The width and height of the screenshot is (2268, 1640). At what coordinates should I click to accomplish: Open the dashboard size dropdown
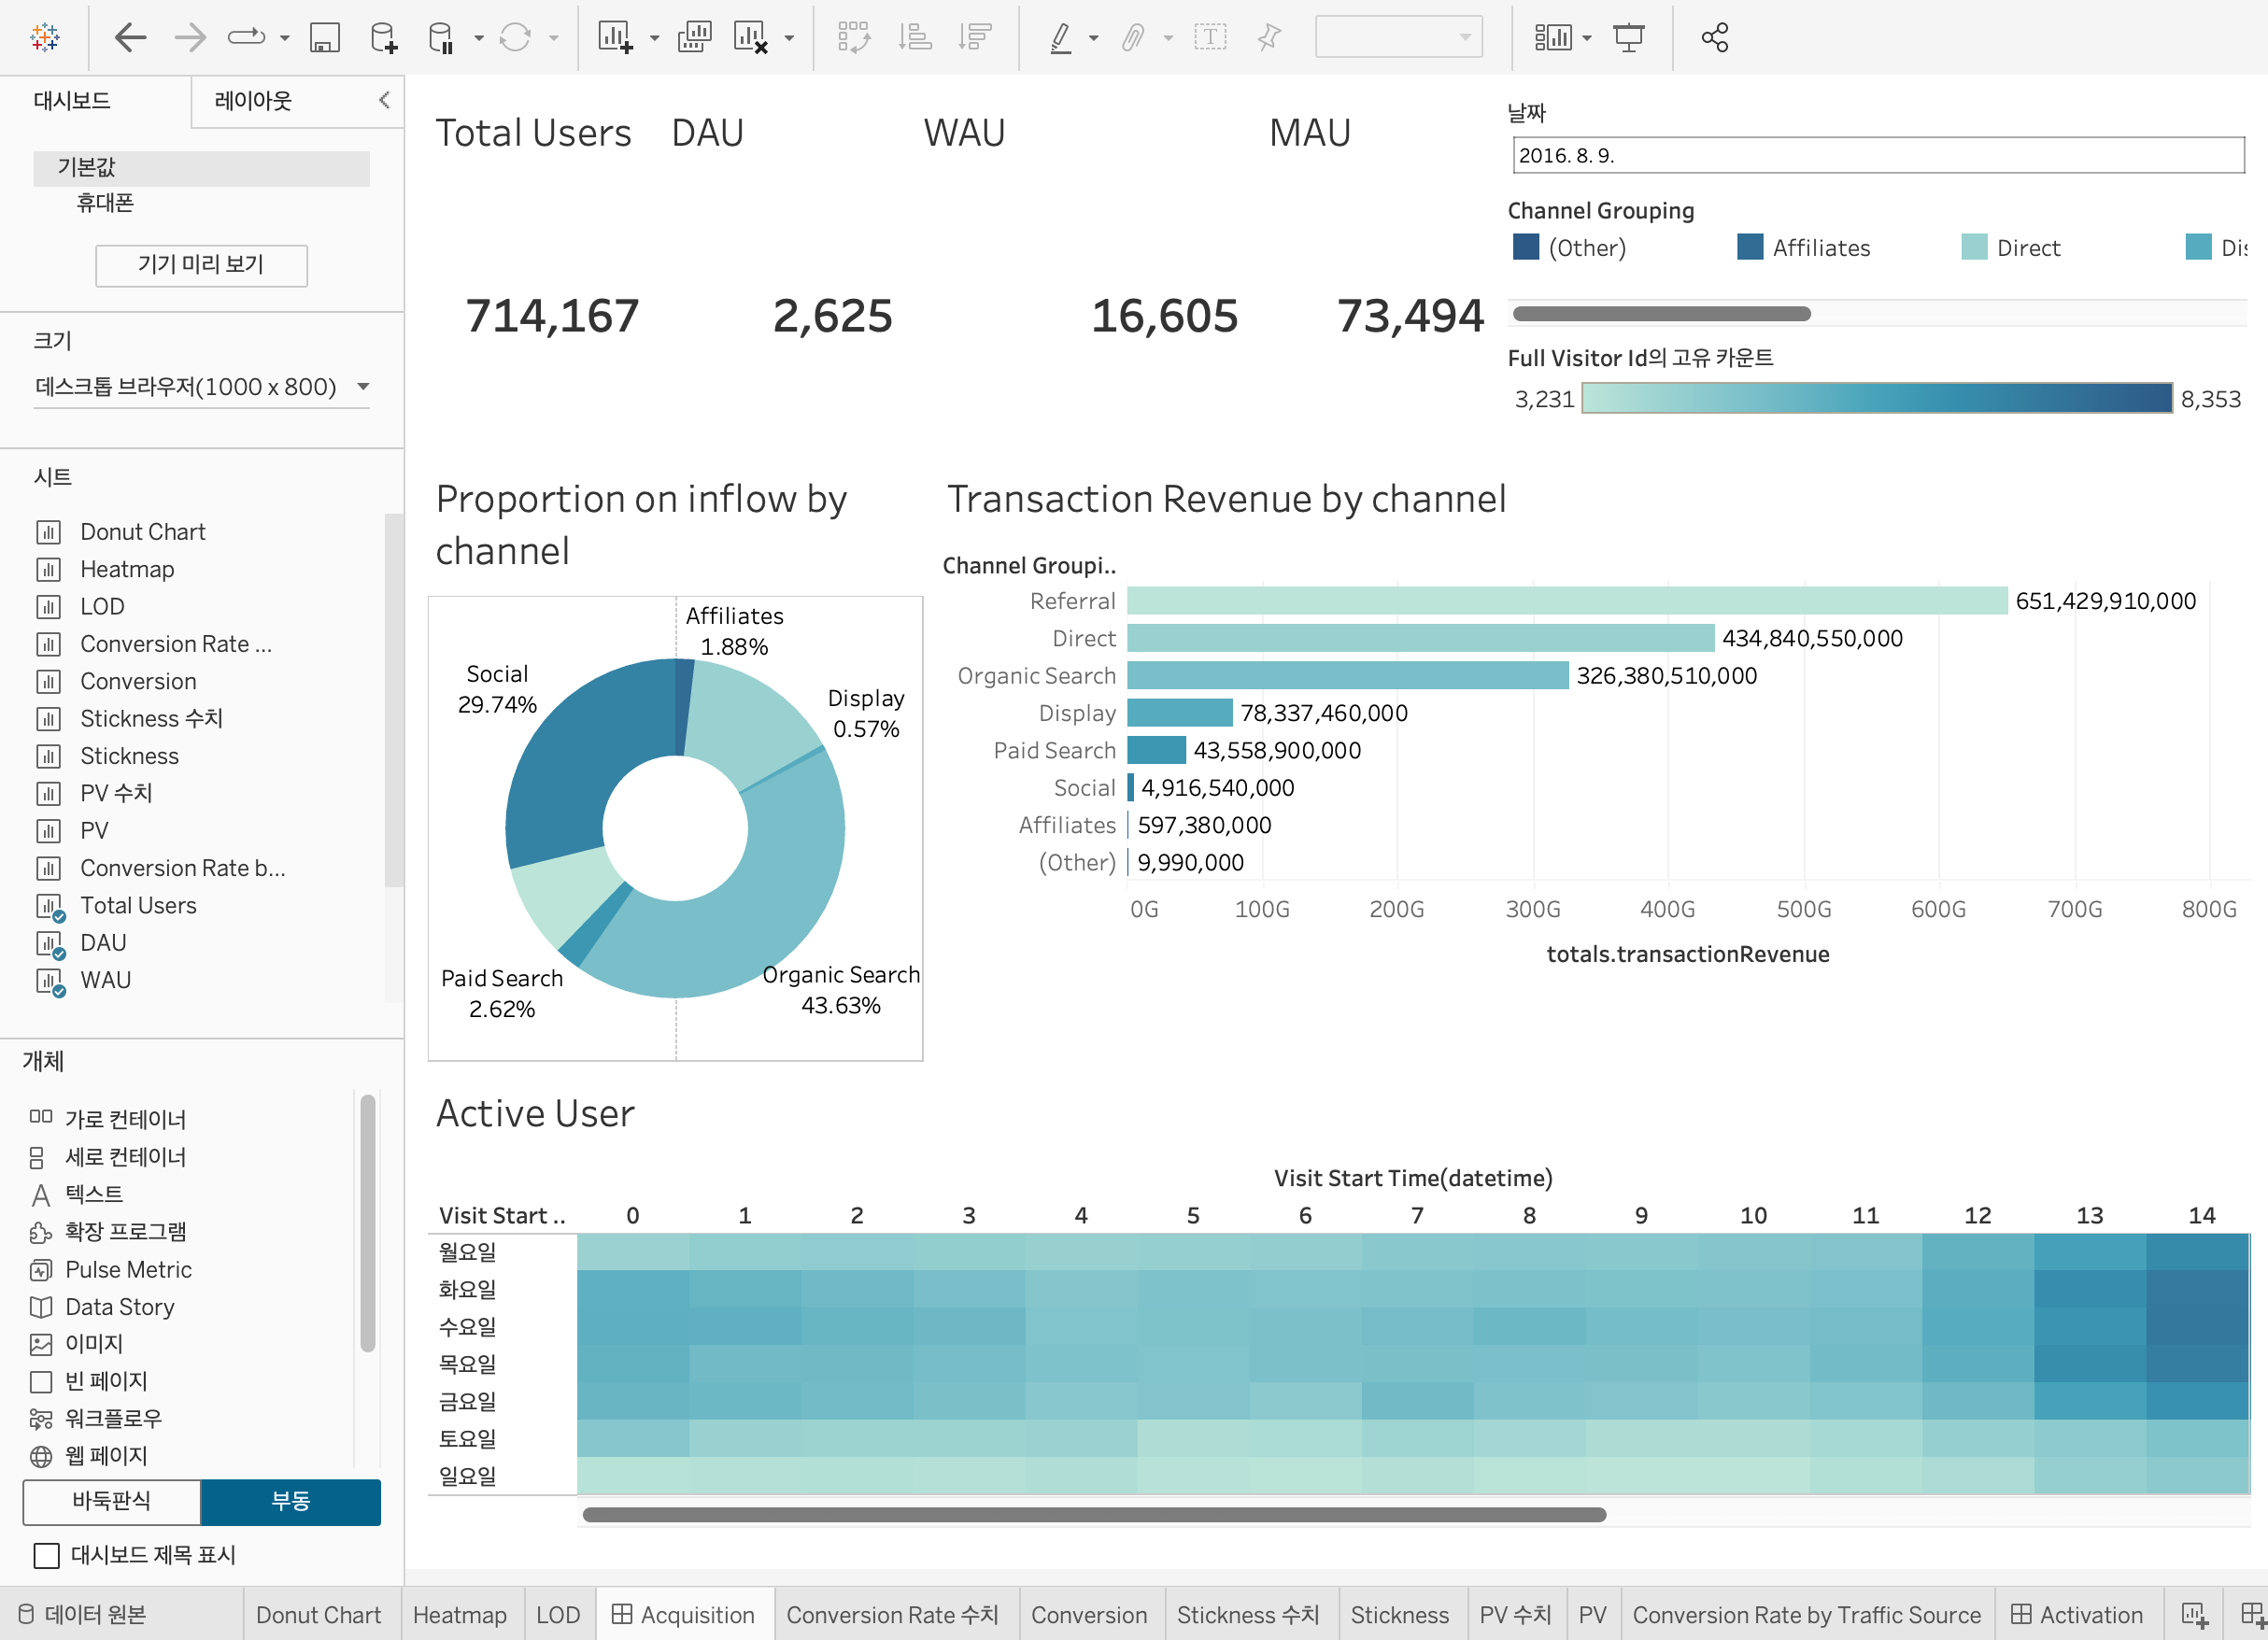pyautogui.click(x=201, y=387)
